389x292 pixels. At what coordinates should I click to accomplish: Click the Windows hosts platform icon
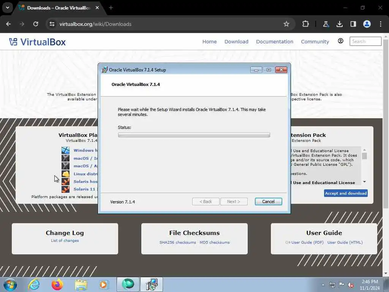pyautogui.click(x=65, y=150)
